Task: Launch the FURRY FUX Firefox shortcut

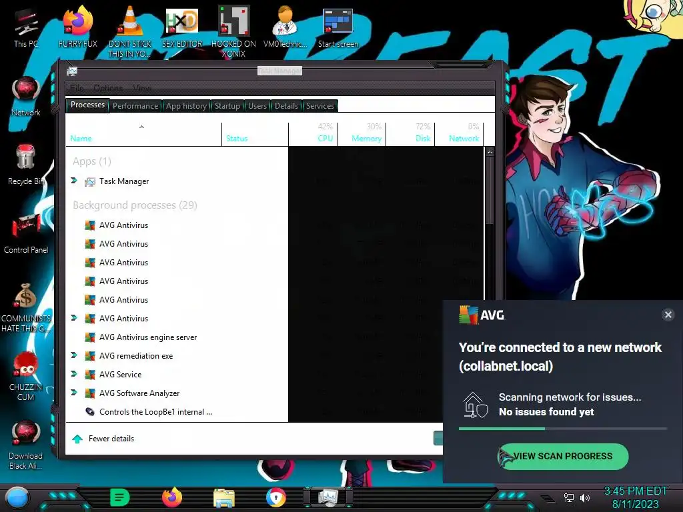Action: pos(78,27)
